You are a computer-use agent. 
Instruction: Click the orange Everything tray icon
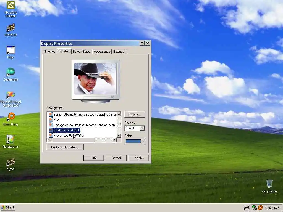tap(260, 208)
